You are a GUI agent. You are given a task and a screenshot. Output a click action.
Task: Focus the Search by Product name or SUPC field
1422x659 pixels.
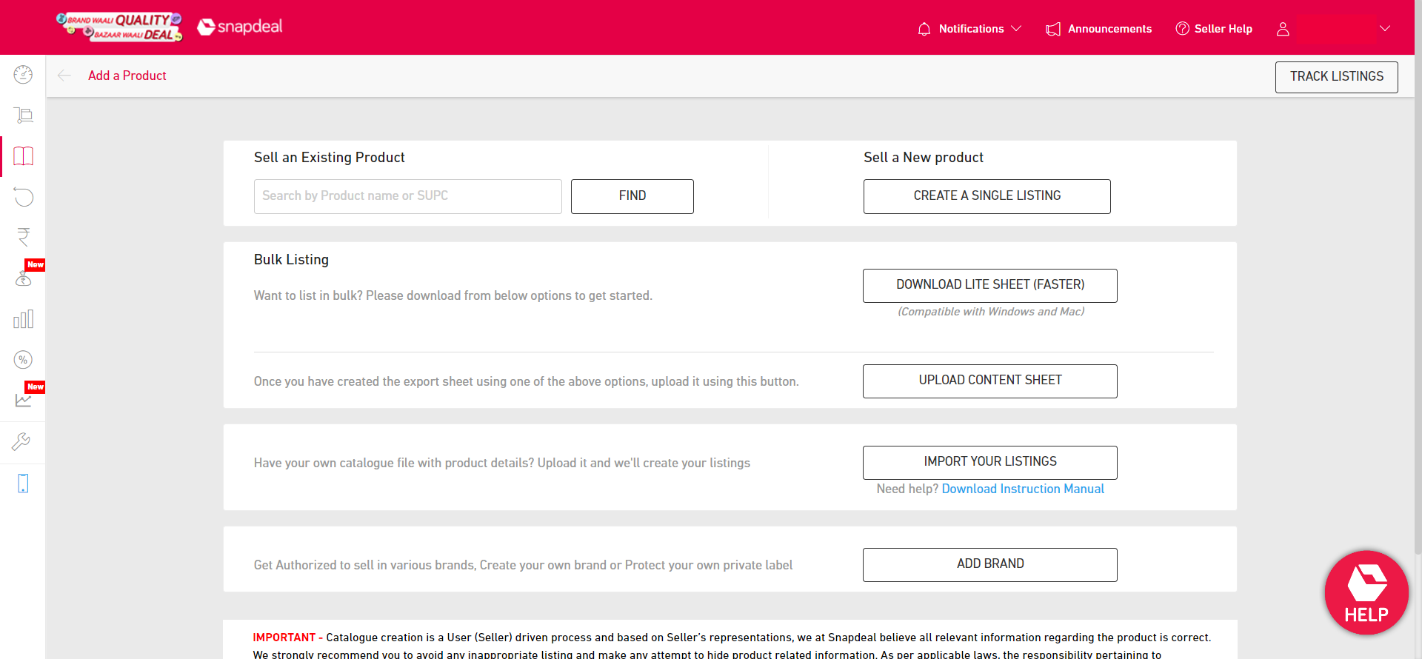(408, 196)
